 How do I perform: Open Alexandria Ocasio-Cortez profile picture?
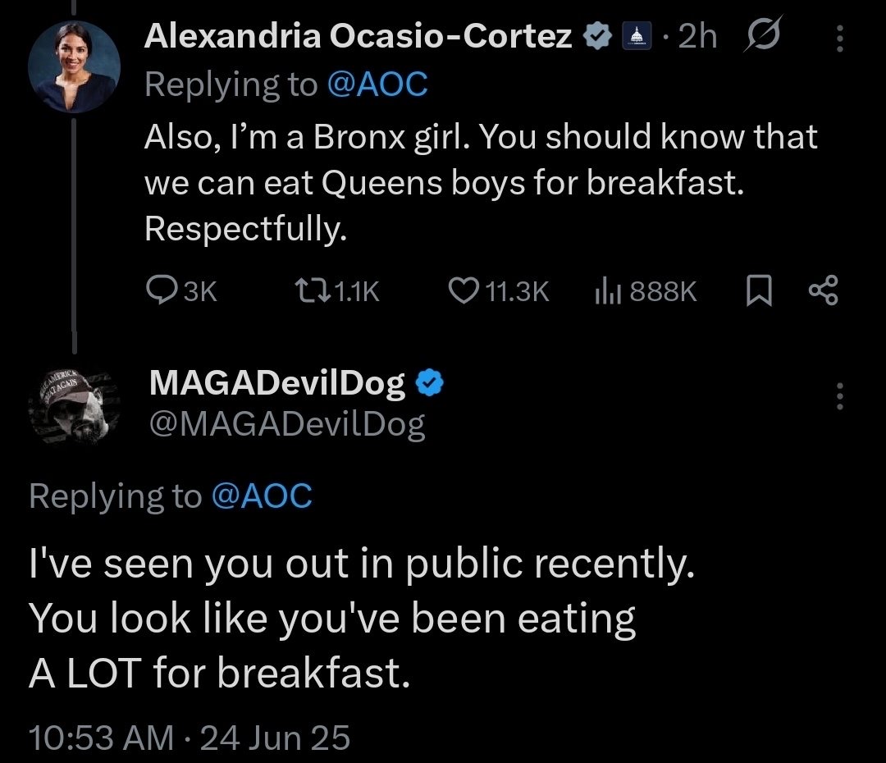click(74, 66)
